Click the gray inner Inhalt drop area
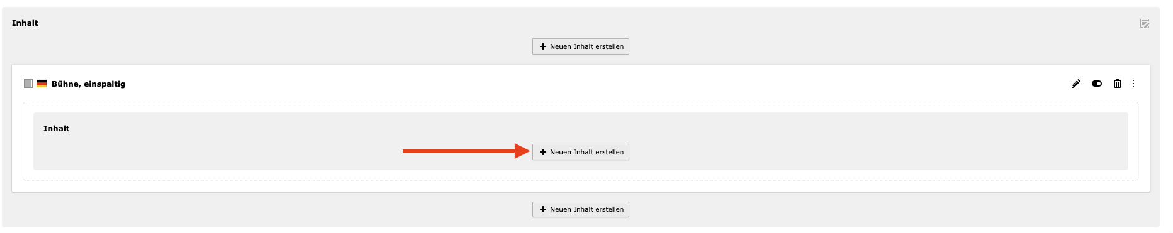This screenshot has width=1173, height=233. [819, 141]
